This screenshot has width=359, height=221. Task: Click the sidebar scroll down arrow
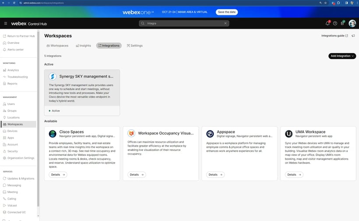(x=38, y=216)
